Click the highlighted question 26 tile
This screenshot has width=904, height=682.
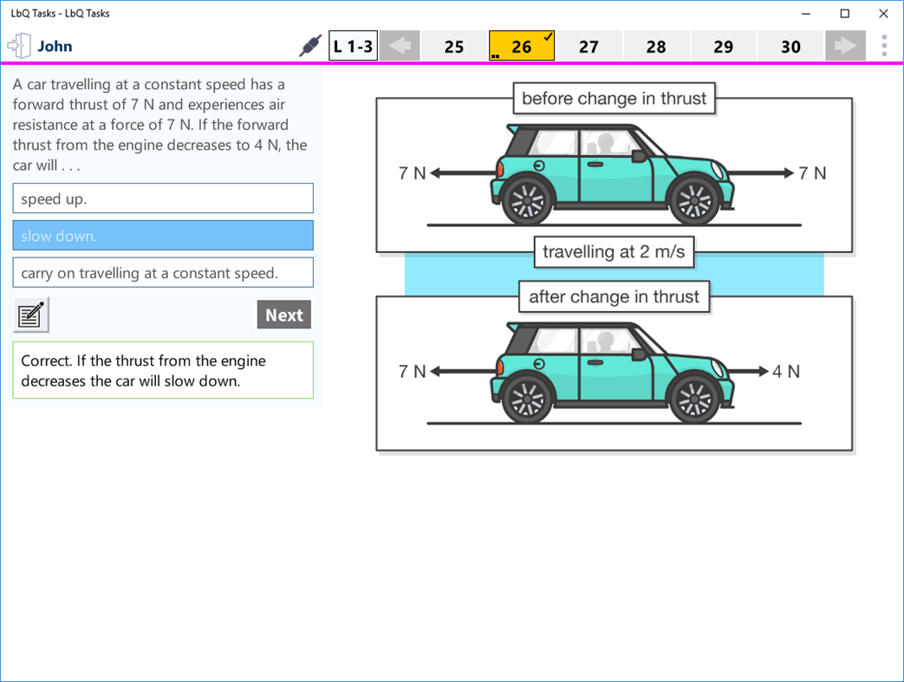click(521, 46)
